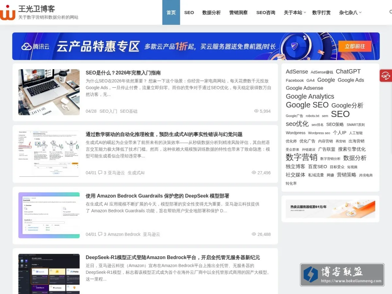Open article SEO是什么？2026年完整入门指南
Image resolution: width=392 pixels, height=294 pixels.
[123, 73]
